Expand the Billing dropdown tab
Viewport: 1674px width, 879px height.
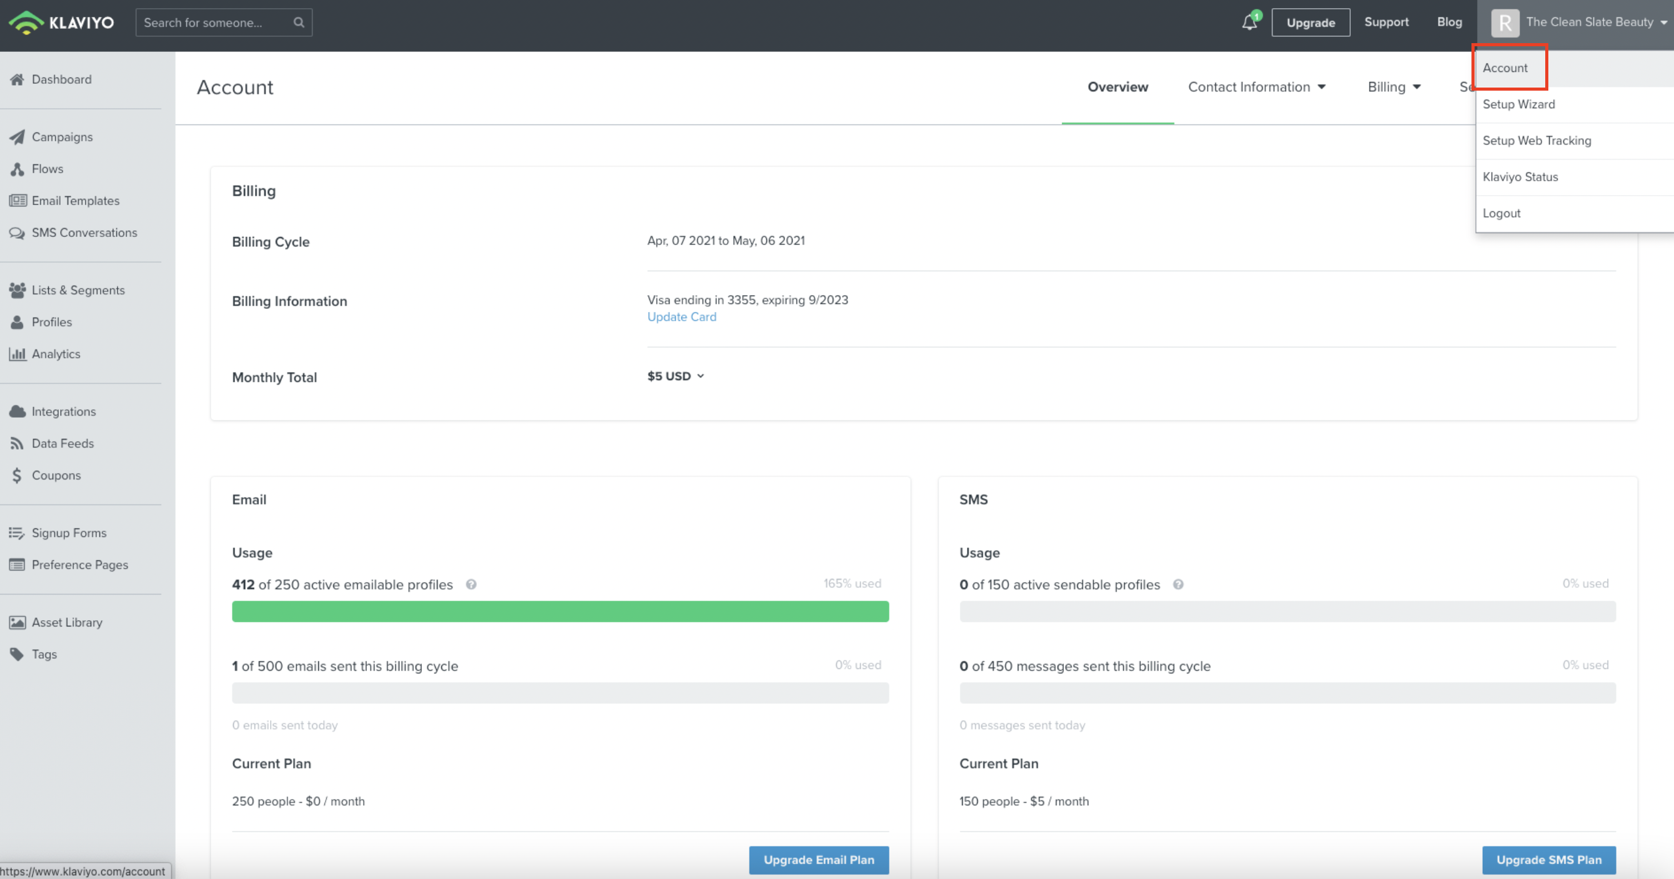click(1394, 87)
